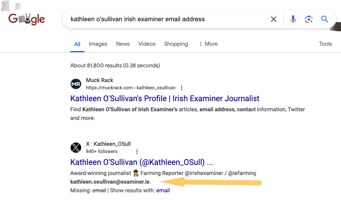Switch to the Shopping tab
The height and width of the screenshot is (202, 341).
point(176,44)
